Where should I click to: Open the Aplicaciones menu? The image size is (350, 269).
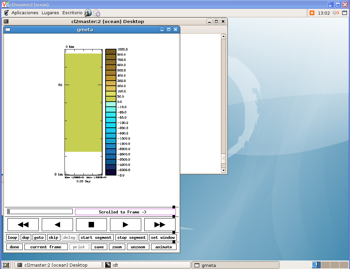pos(25,13)
